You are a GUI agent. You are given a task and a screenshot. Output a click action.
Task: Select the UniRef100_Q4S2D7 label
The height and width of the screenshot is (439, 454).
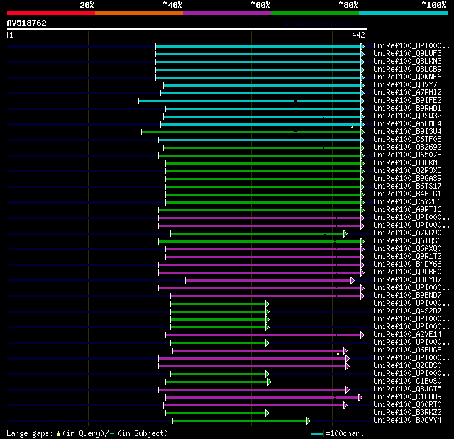coord(407,311)
